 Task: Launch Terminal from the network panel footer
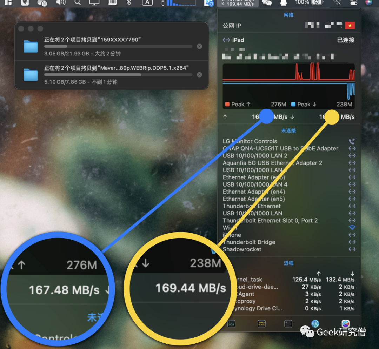click(288, 324)
